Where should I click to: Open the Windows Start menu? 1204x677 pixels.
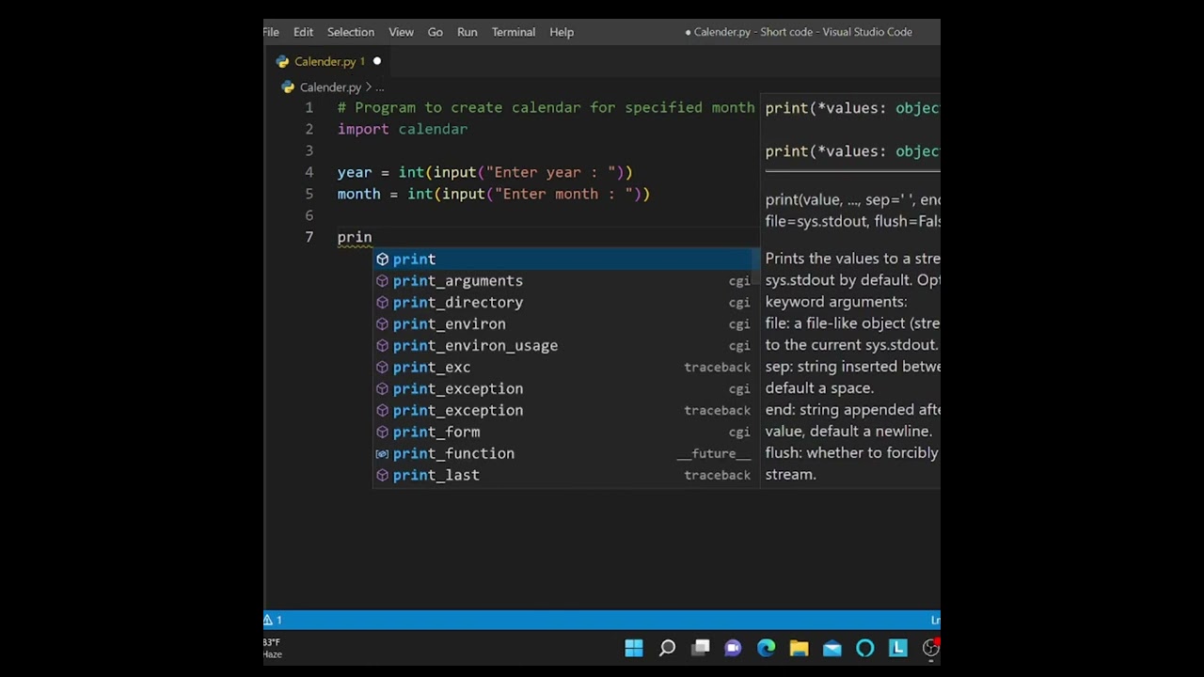[634, 648]
